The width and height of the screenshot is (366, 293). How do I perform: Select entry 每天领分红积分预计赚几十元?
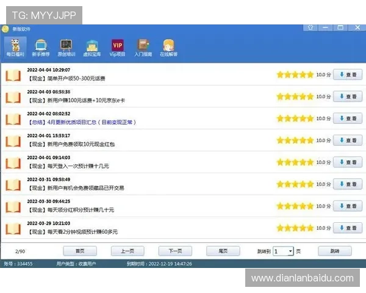pos(71,210)
